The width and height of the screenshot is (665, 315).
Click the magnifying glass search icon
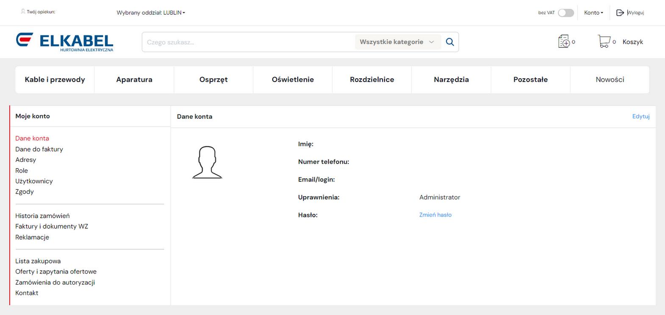tap(450, 42)
